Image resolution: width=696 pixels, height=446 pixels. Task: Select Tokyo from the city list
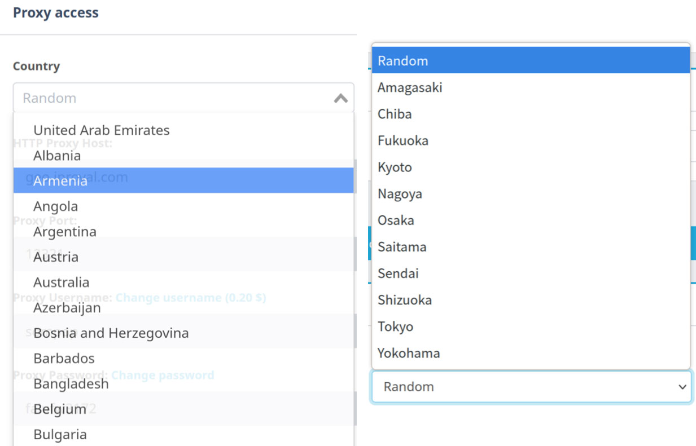pos(396,327)
